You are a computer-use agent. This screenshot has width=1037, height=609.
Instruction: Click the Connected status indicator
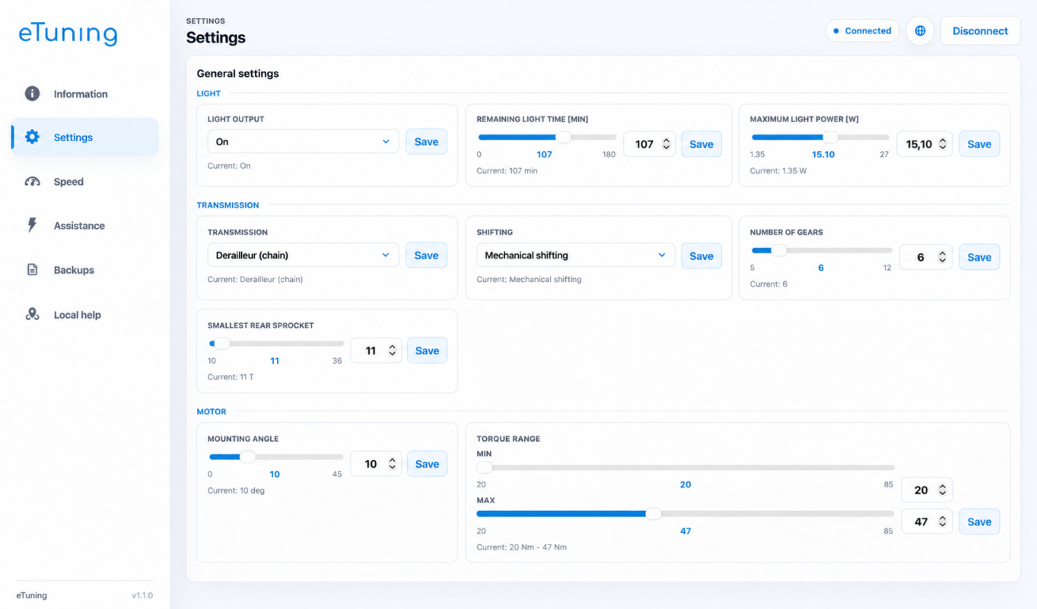click(x=863, y=31)
